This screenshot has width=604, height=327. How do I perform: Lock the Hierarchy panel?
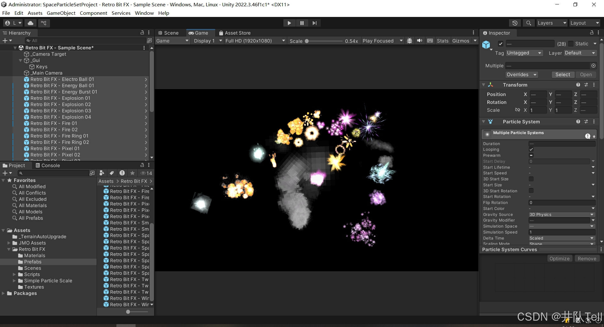click(142, 33)
